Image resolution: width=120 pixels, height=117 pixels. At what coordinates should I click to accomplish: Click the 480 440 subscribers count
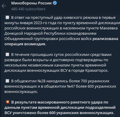(28, 9)
